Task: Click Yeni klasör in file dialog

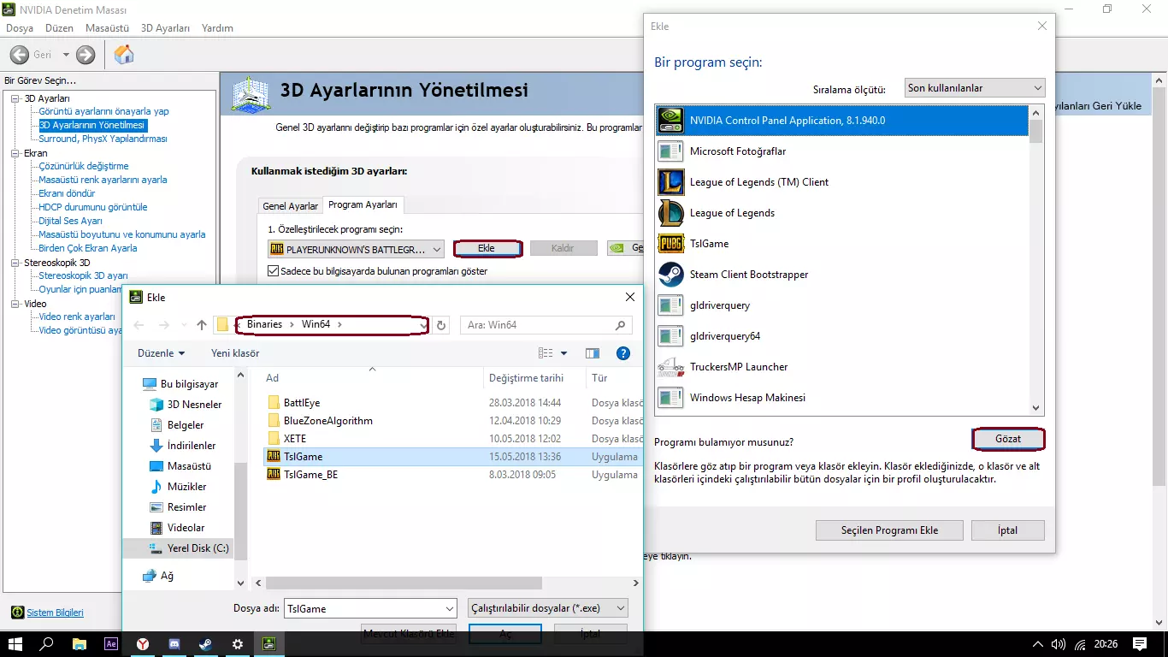Action: click(x=235, y=353)
